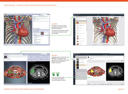This screenshot has width=128, height=94.
Task: Select Imaging icon in lower-right app's dark sidebar
Action: coord(74,59)
